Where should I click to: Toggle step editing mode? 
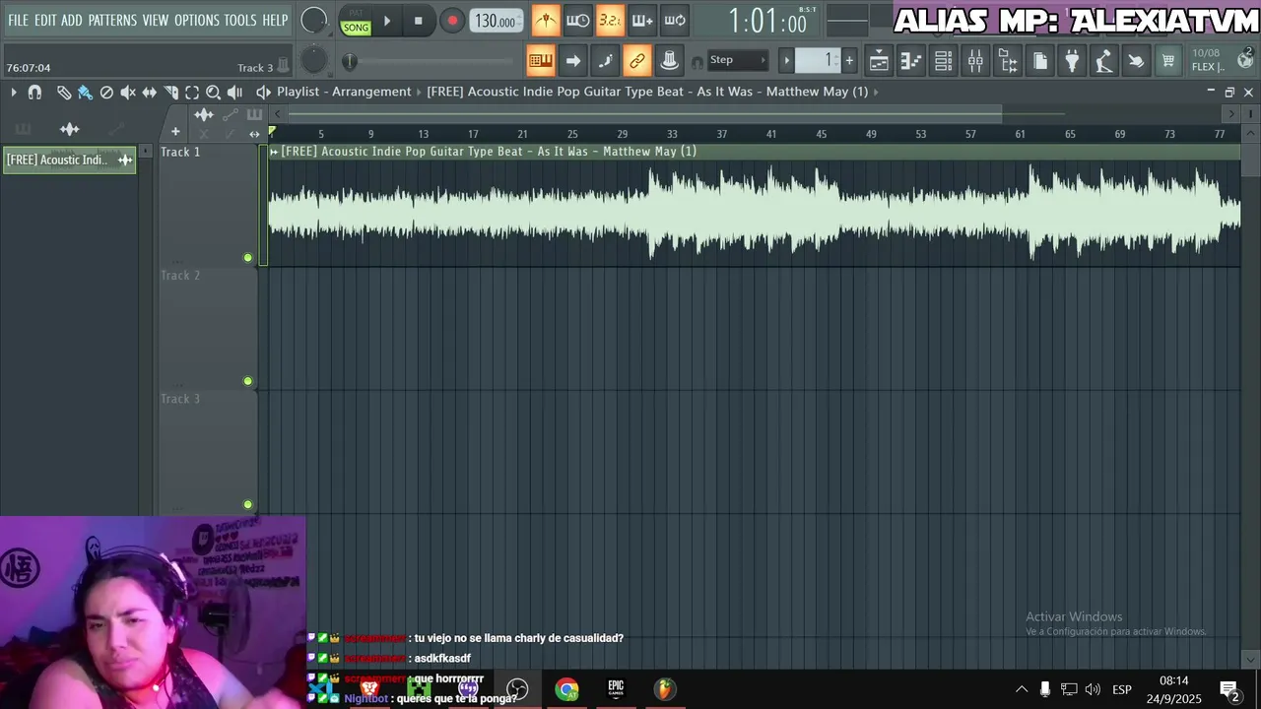[605, 61]
